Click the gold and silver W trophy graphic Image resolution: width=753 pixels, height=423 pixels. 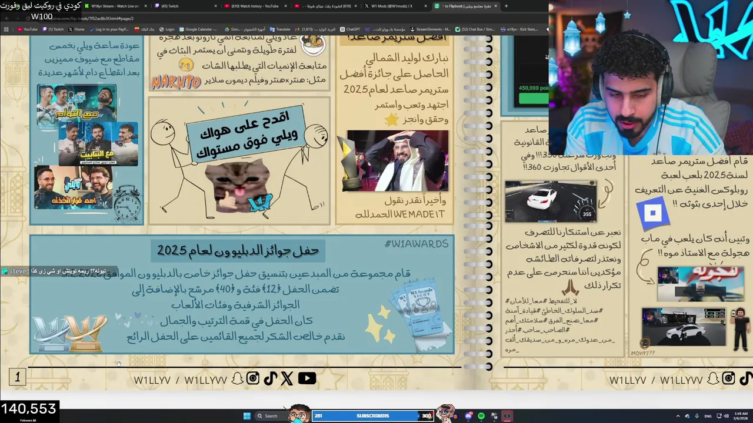pyautogui.click(x=69, y=333)
